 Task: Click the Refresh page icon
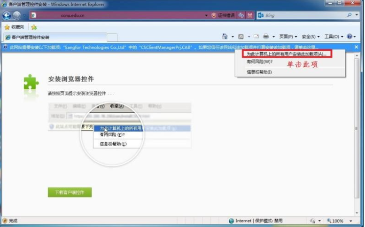[x=241, y=16]
